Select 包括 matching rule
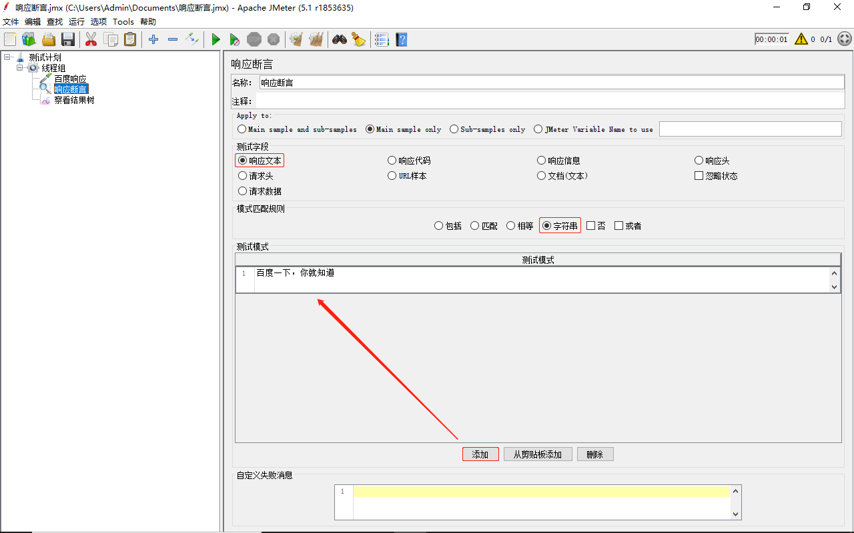This screenshot has width=854, height=533. (448, 226)
